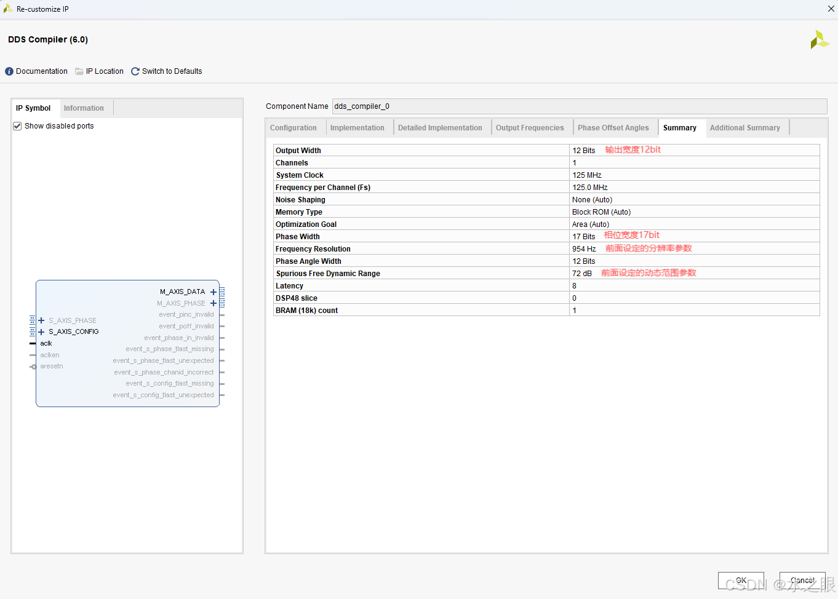The height and width of the screenshot is (599, 838).
Task: Click the Memory Type value Block ROM (Auto)
Action: click(602, 212)
